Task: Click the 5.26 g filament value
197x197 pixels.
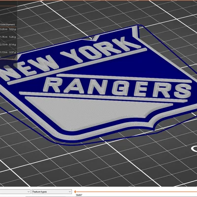Action: (x=13, y=37)
